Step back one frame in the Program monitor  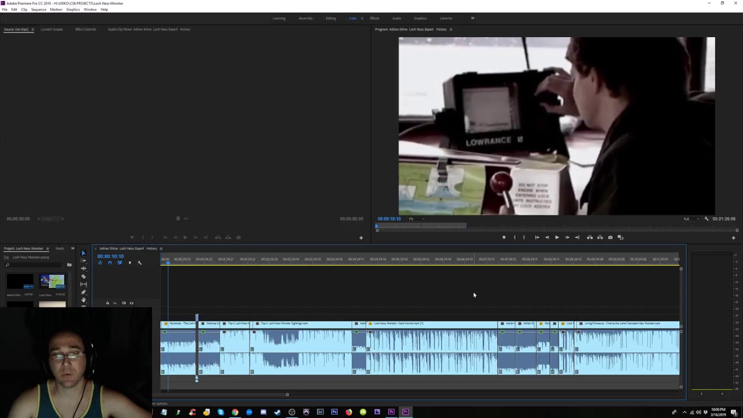pyautogui.click(x=547, y=237)
